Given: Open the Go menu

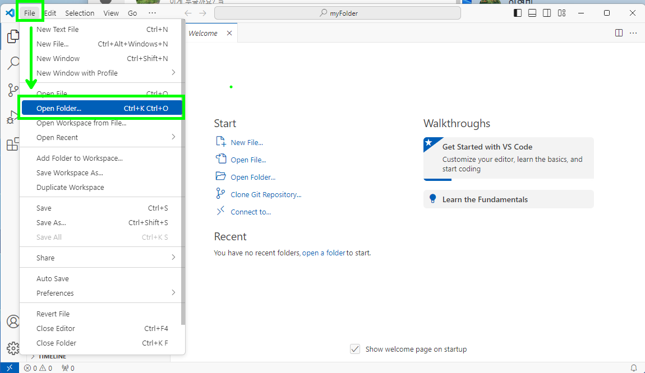Looking at the screenshot, I should (132, 13).
